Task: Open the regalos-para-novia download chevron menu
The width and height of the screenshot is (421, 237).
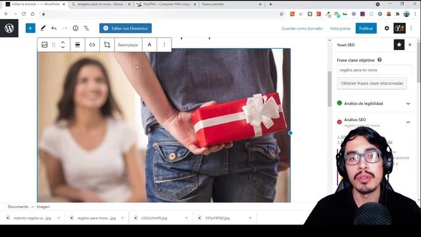Action: [x=122, y=218]
